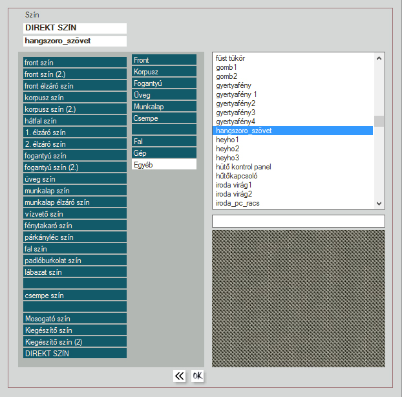
Task: Click the list scrollbar down arrow
Action: coord(379,204)
